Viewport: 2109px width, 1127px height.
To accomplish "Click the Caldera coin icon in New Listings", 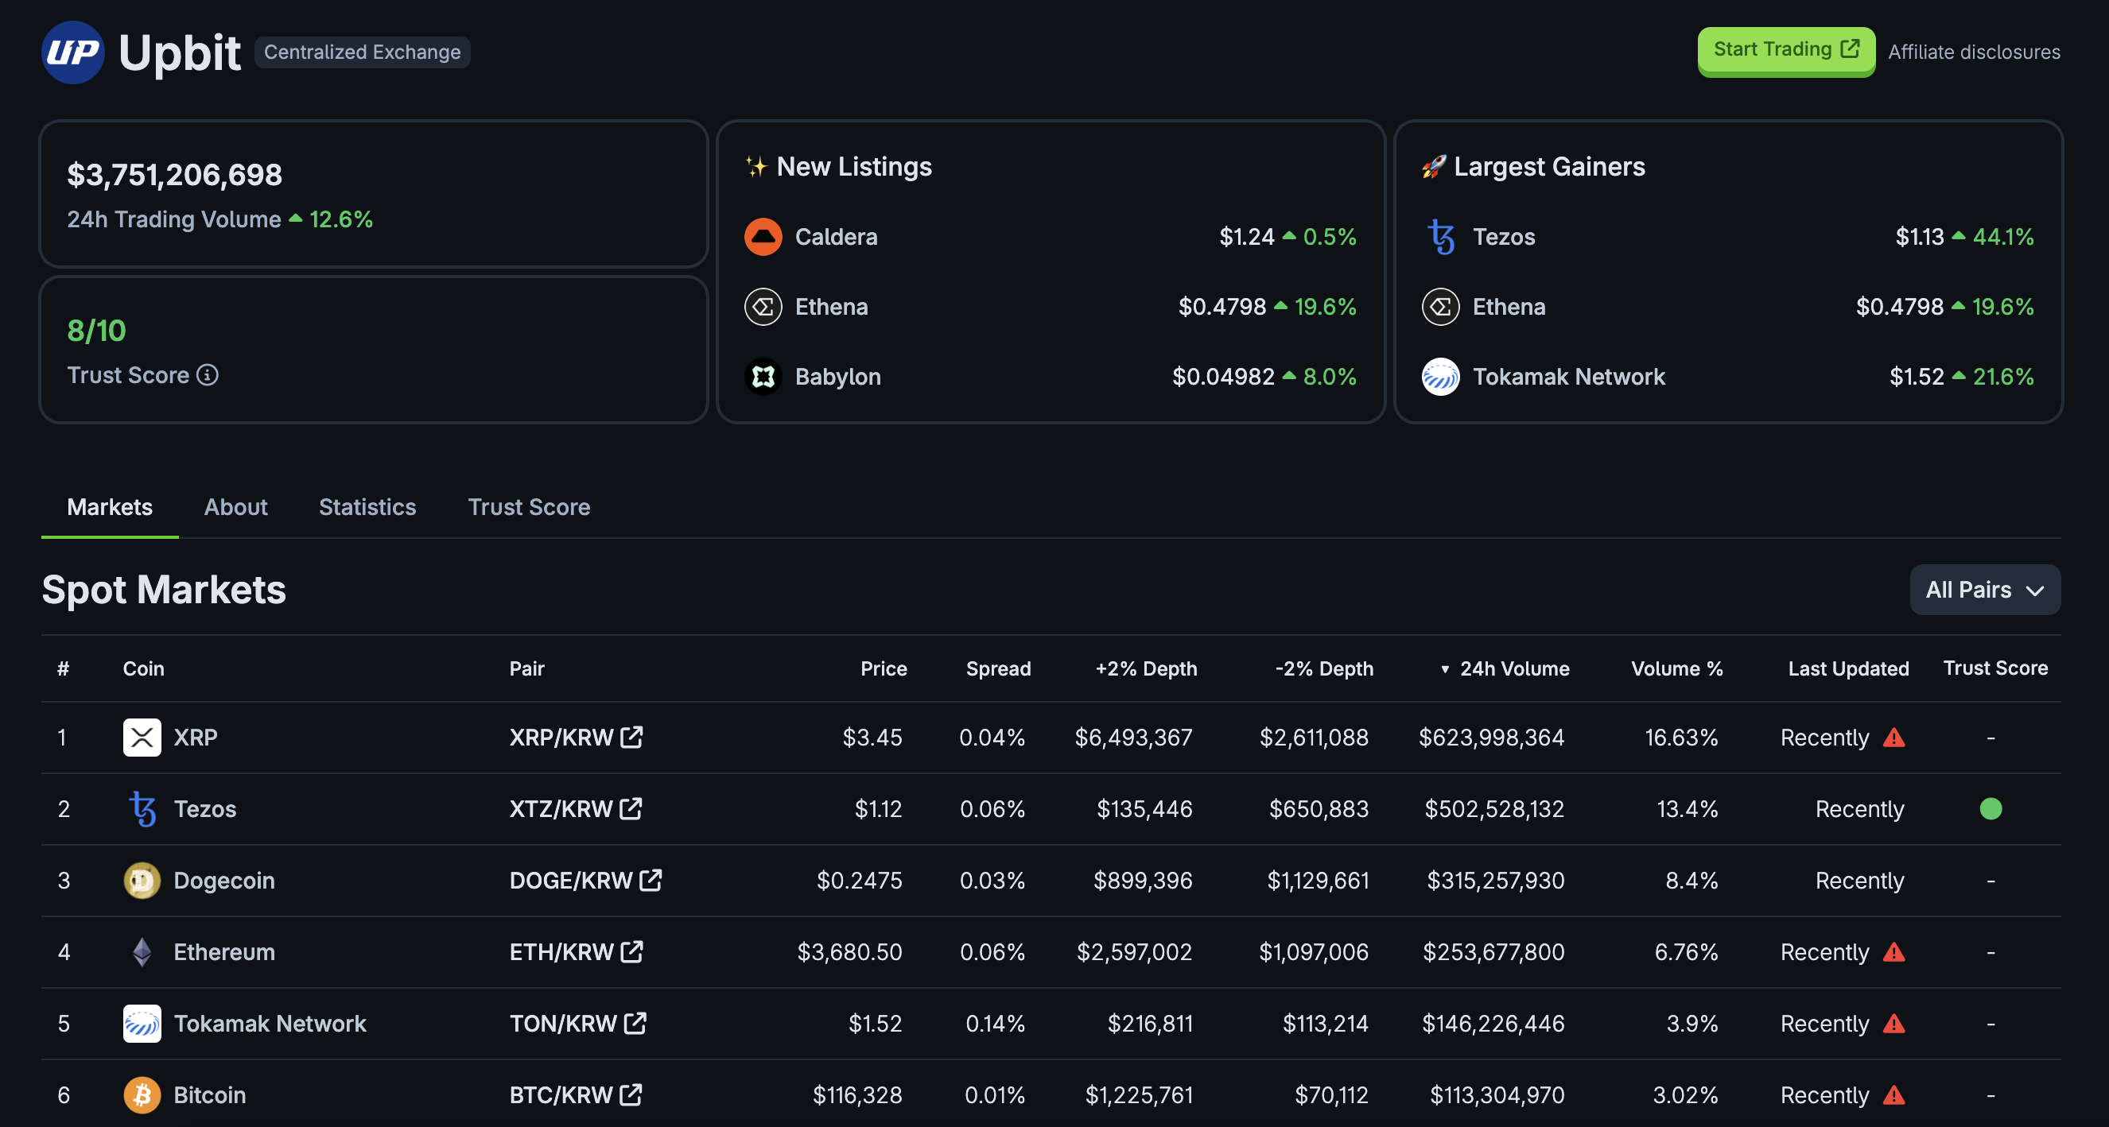I will 763,238.
